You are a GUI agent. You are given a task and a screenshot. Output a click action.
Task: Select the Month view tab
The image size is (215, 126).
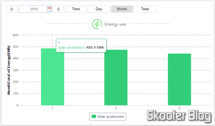click(122, 9)
